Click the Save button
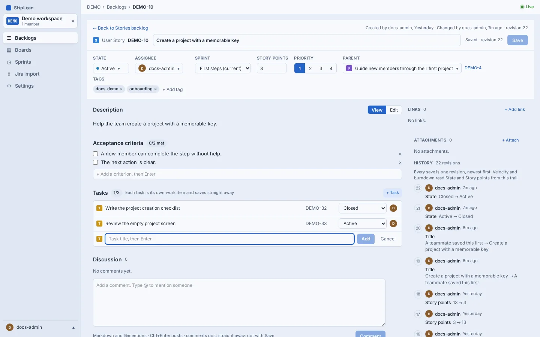Viewport: 540px width, 337px height. click(517, 40)
